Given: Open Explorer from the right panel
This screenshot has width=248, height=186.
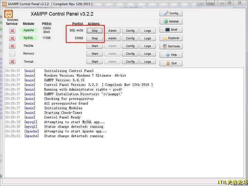Looking at the screenshot, I should click(x=171, y=38).
